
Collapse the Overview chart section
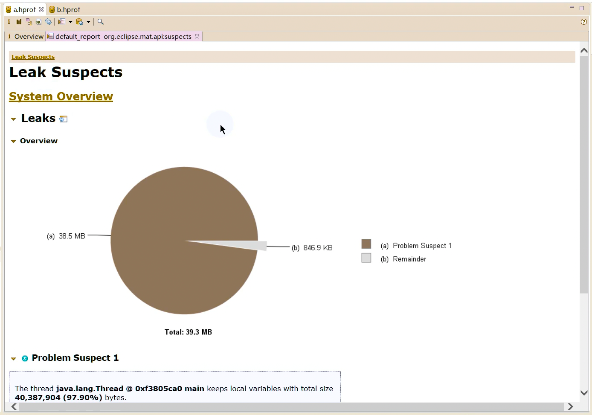point(14,141)
